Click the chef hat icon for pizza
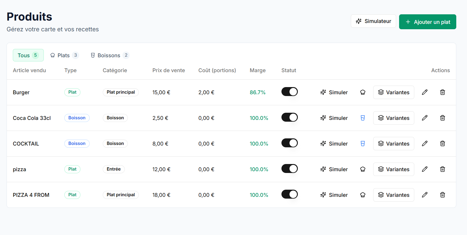This screenshot has height=235, width=467. tap(363, 169)
